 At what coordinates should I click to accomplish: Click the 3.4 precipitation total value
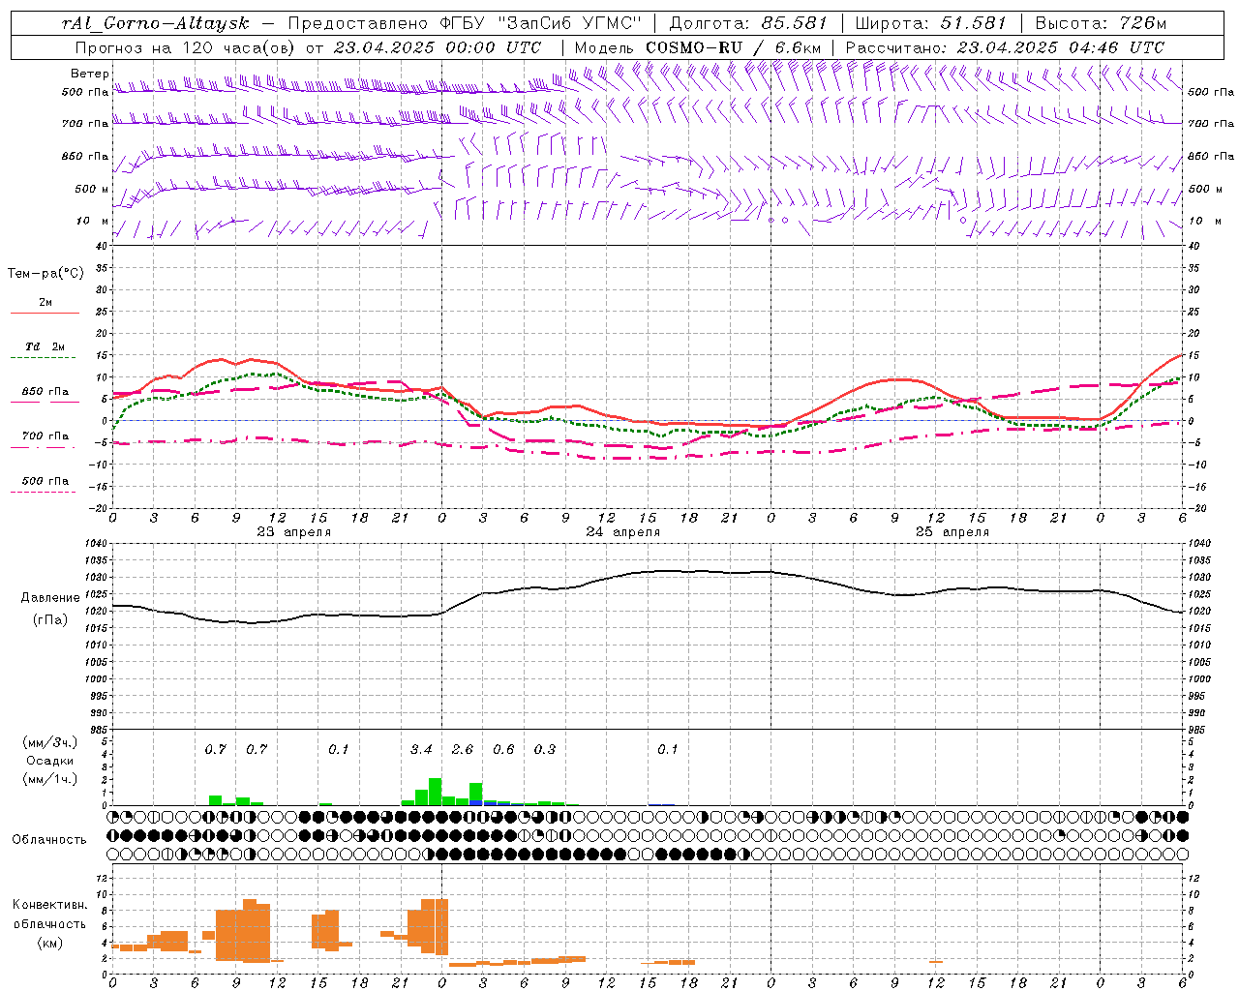pos(421,750)
